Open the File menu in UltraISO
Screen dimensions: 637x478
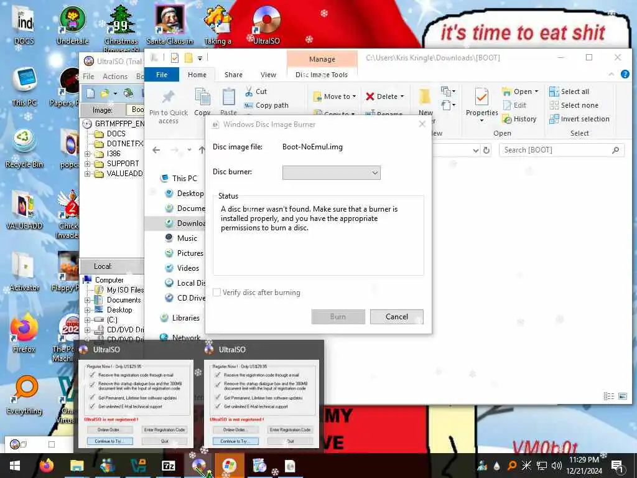coord(88,77)
